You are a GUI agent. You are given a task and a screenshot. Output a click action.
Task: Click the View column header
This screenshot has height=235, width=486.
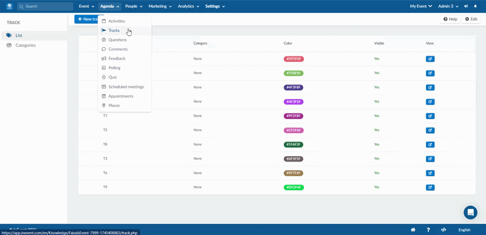click(x=430, y=43)
